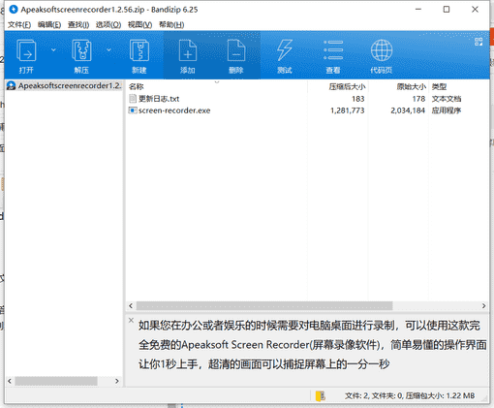Open the Find (查找) menu
Viewport: 494px width, 408px height.
click(78, 25)
